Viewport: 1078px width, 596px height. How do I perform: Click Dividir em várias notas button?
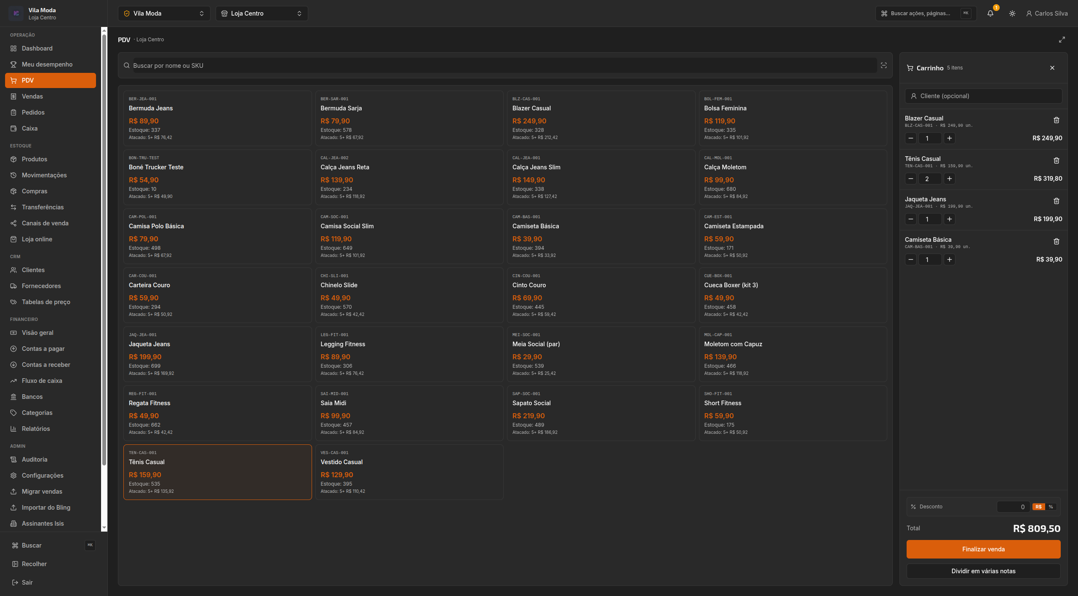pos(983,571)
